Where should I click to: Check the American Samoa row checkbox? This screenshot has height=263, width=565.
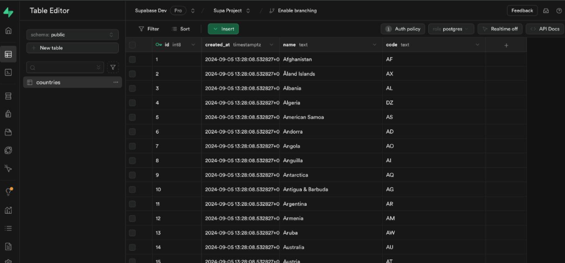(x=132, y=117)
